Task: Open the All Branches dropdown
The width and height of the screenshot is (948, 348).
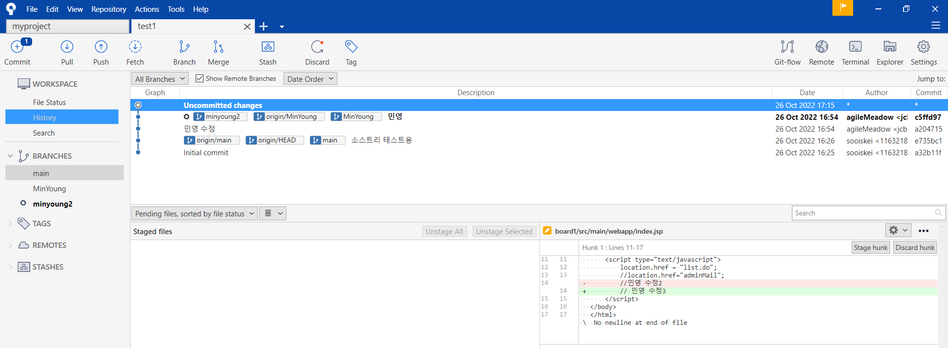Action: pyautogui.click(x=160, y=79)
